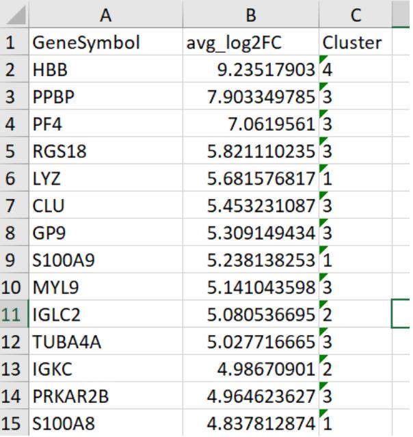413x437 pixels.
Task: Select the Cluster value for S100A8
Action: pyautogui.click(x=354, y=426)
